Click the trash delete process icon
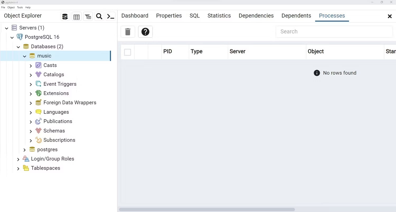396x212 pixels. click(128, 32)
